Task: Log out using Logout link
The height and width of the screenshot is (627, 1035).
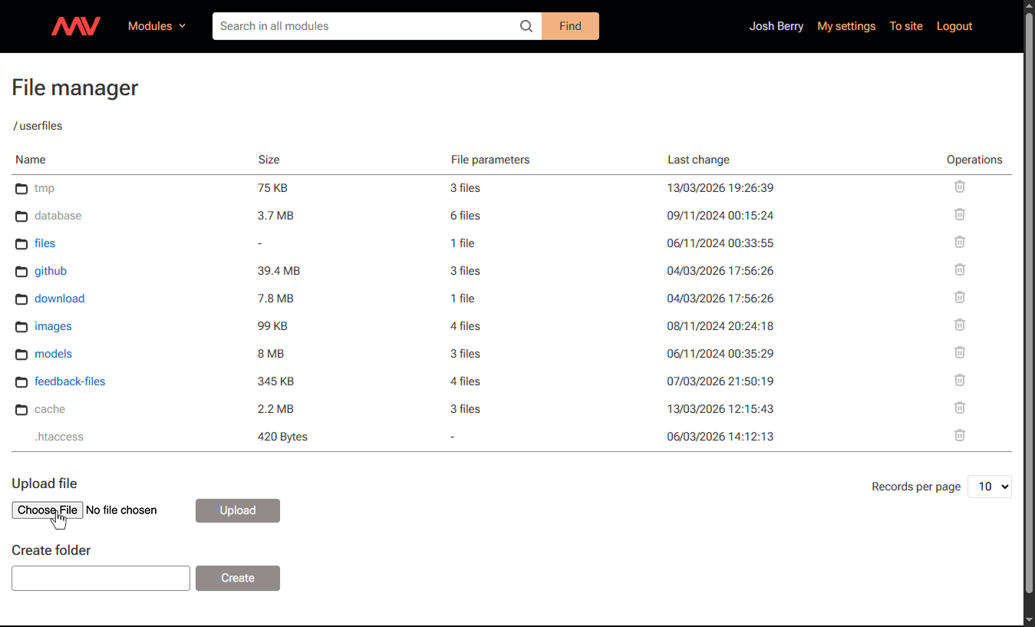Action: tap(954, 26)
